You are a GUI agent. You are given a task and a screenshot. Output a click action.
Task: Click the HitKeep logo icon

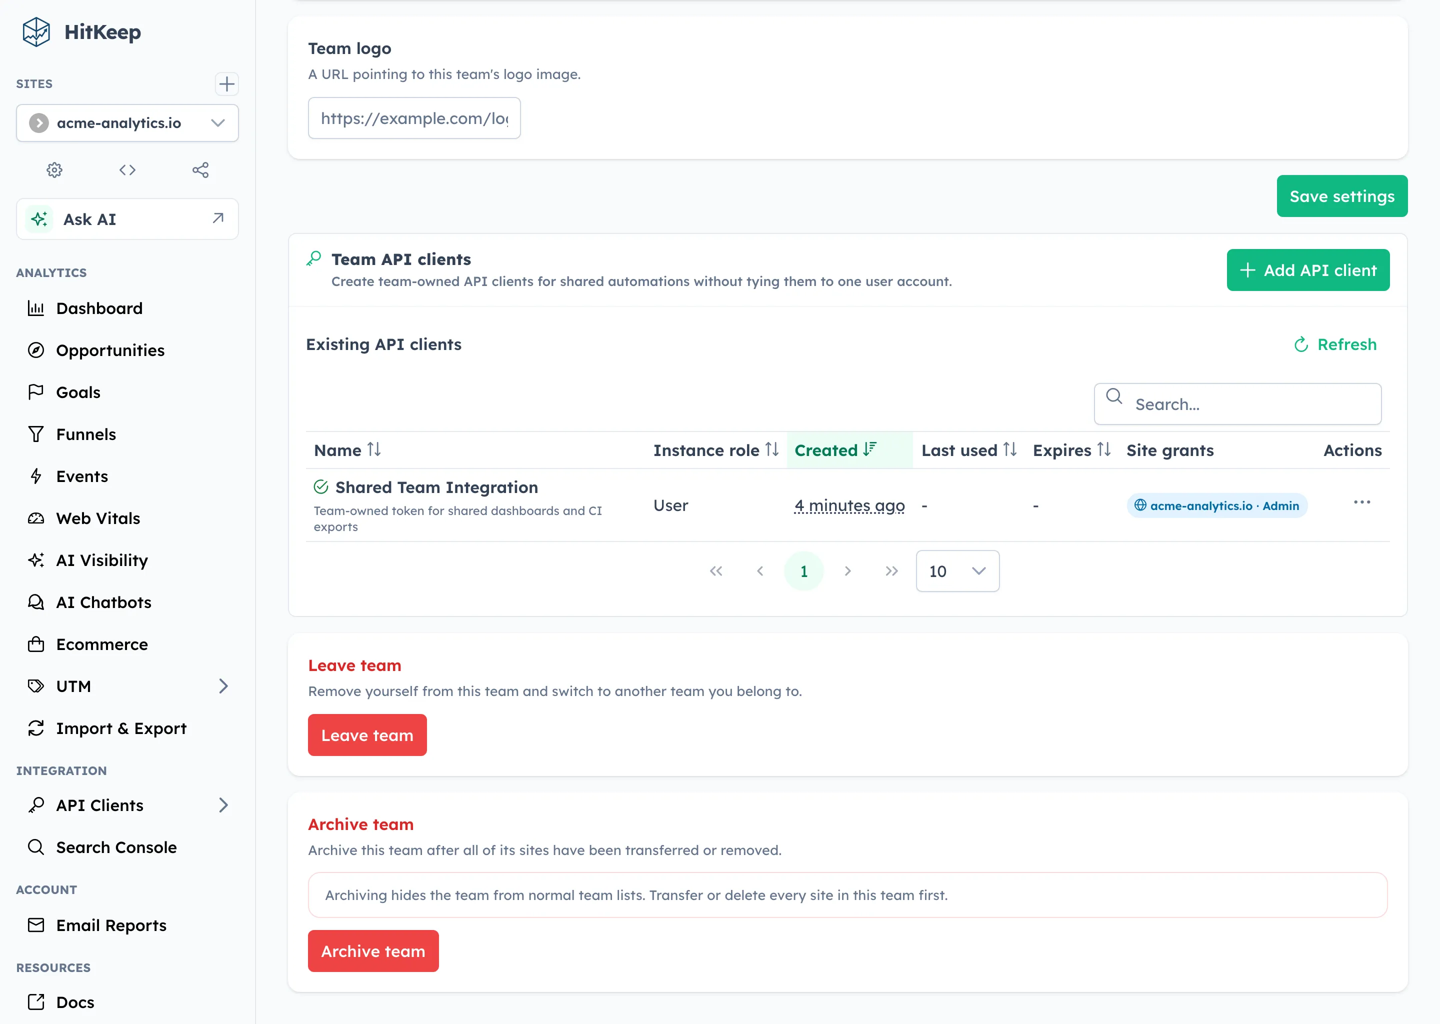36,31
